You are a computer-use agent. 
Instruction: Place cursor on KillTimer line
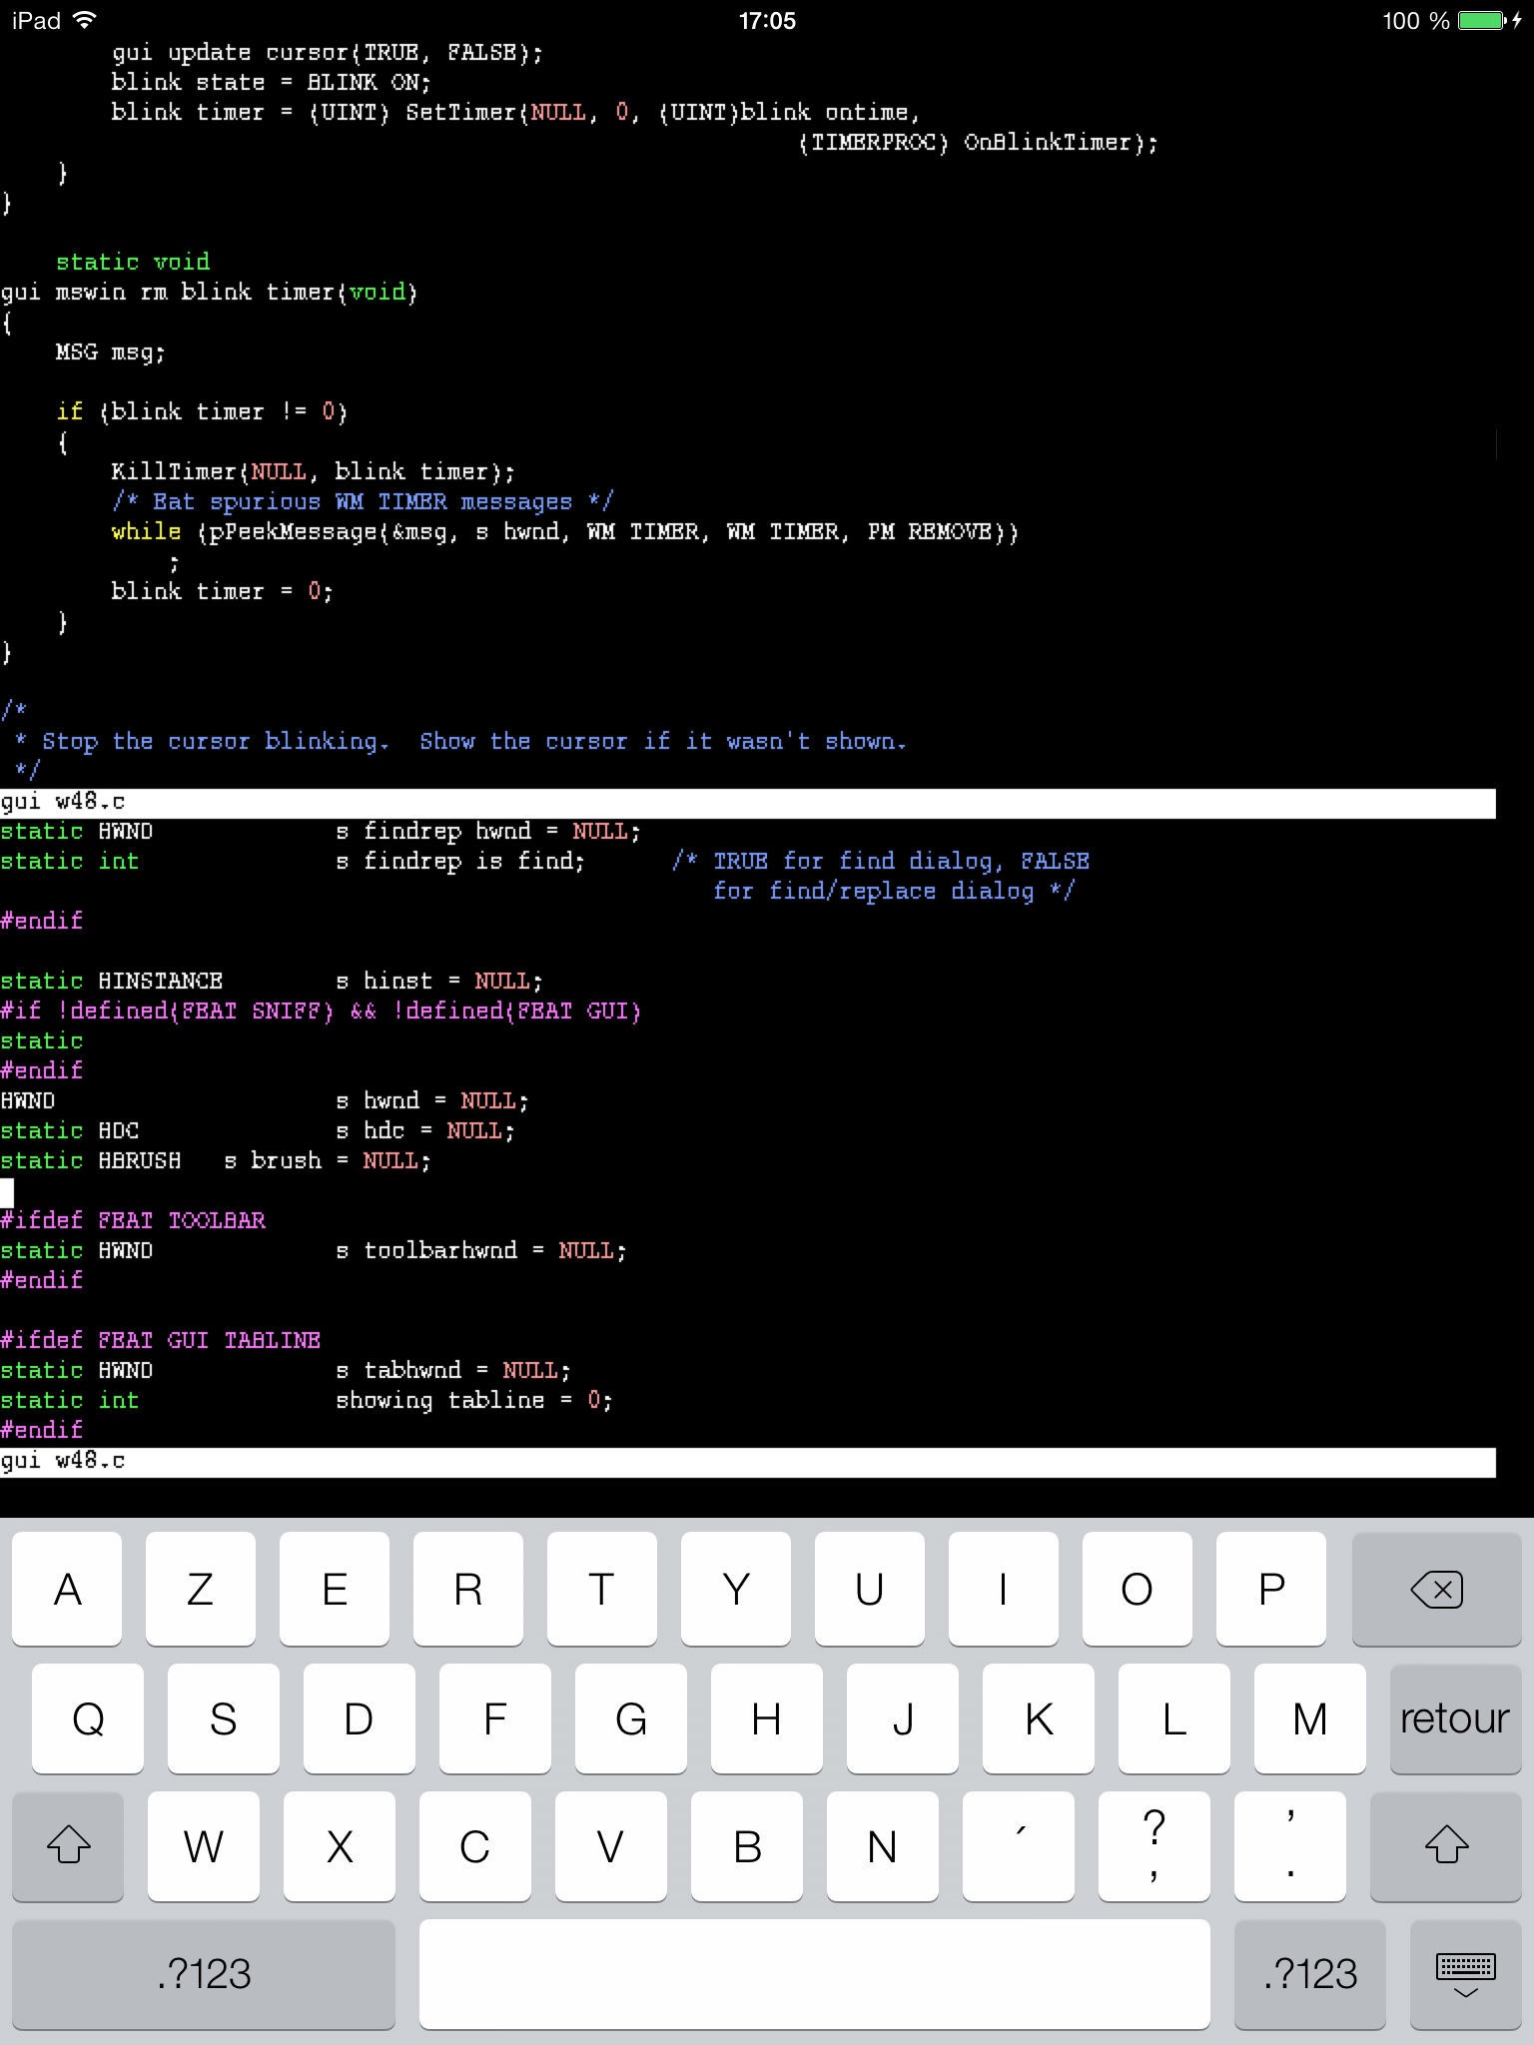coord(313,471)
